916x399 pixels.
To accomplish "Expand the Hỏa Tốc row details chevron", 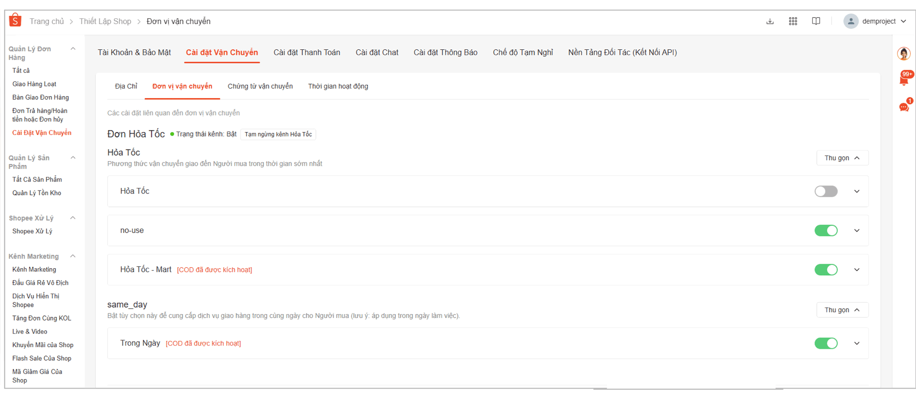I will click(857, 191).
